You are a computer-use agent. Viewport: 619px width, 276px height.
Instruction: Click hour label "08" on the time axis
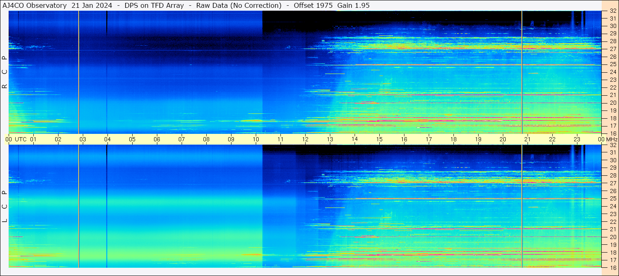click(206, 139)
